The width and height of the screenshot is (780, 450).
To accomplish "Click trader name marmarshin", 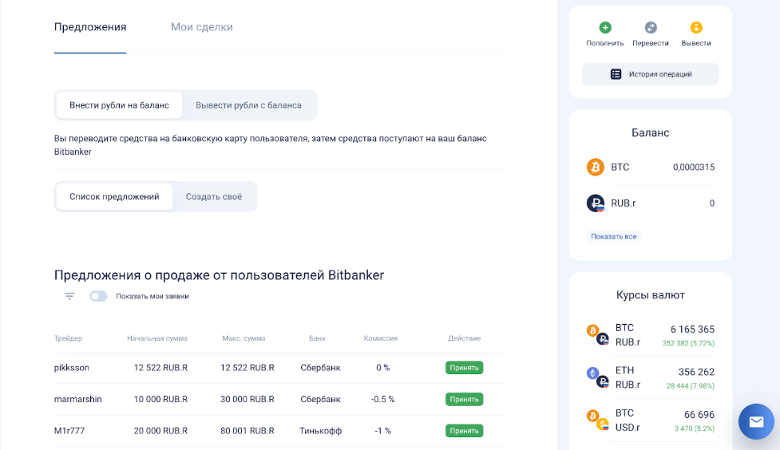I will click(78, 399).
